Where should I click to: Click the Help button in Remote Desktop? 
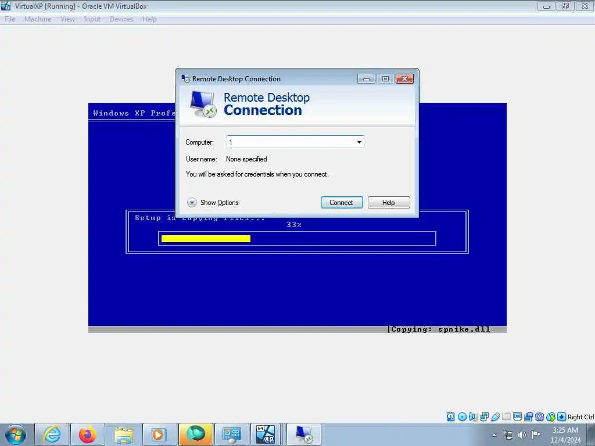[x=389, y=203]
